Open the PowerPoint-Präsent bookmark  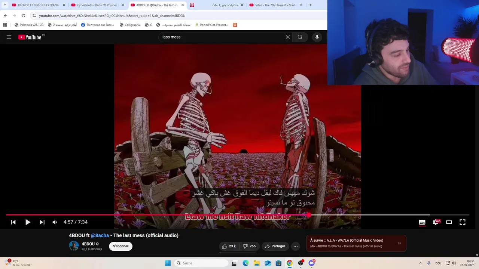[x=211, y=25]
